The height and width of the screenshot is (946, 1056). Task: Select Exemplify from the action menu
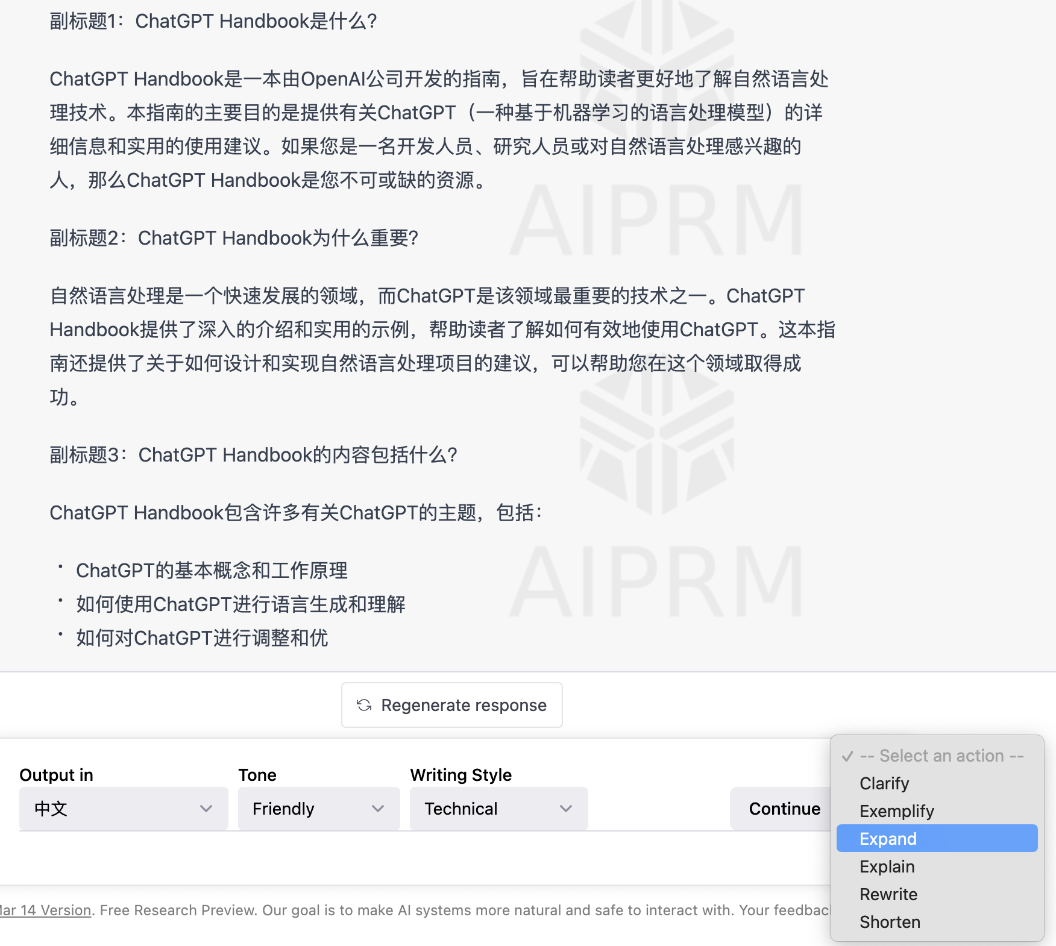pyautogui.click(x=937, y=811)
